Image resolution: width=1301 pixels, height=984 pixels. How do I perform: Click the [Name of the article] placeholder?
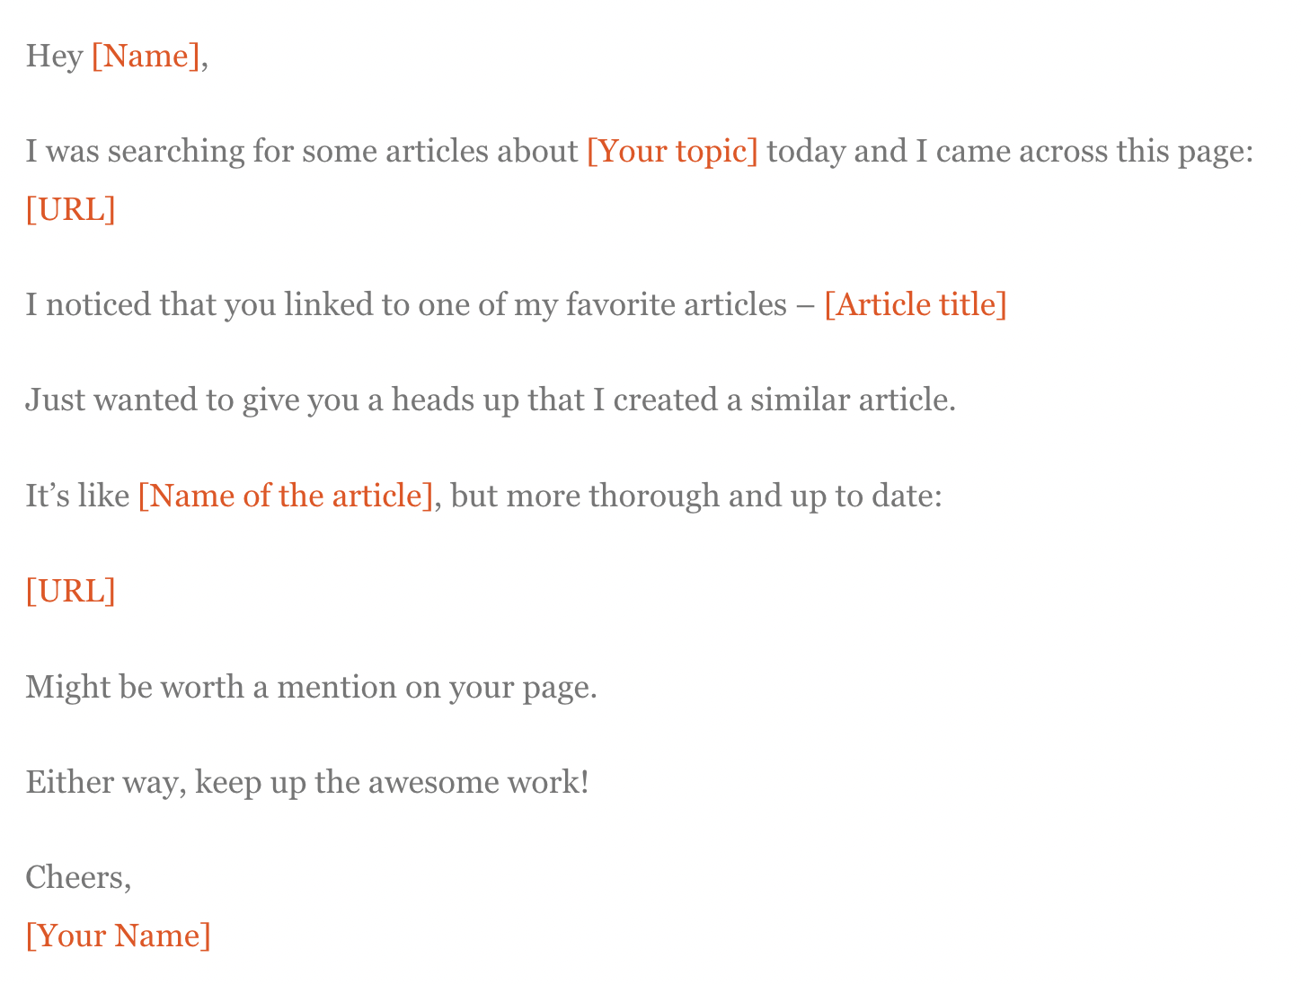[x=286, y=495]
